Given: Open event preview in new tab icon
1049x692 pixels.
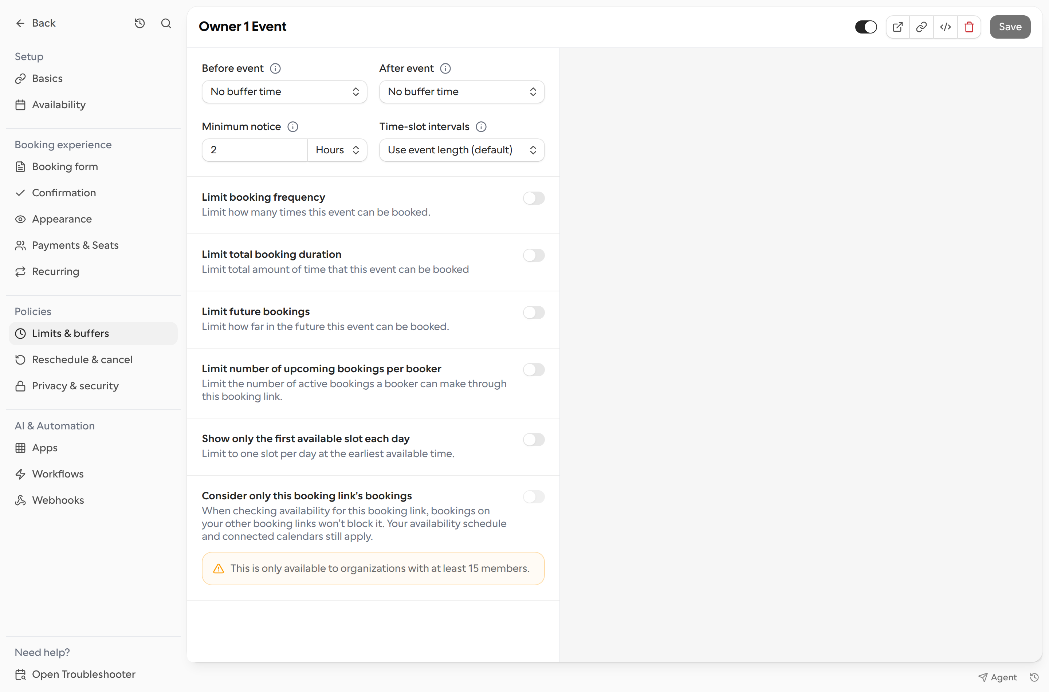Looking at the screenshot, I should coord(897,27).
